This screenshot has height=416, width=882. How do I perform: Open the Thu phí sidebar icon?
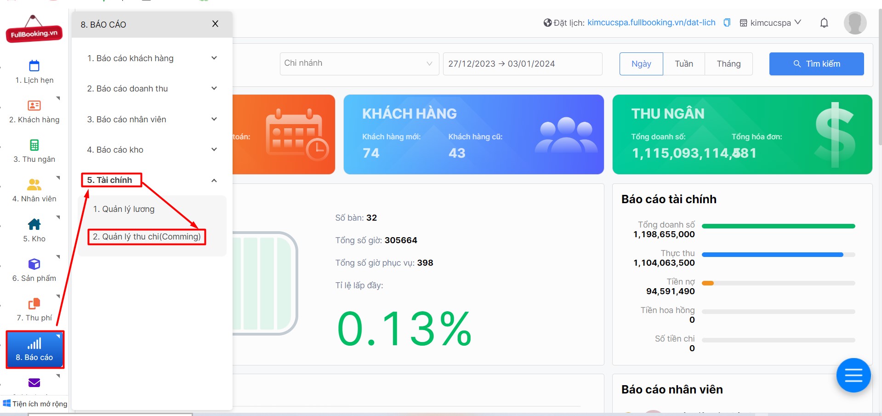pyautogui.click(x=34, y=303)
